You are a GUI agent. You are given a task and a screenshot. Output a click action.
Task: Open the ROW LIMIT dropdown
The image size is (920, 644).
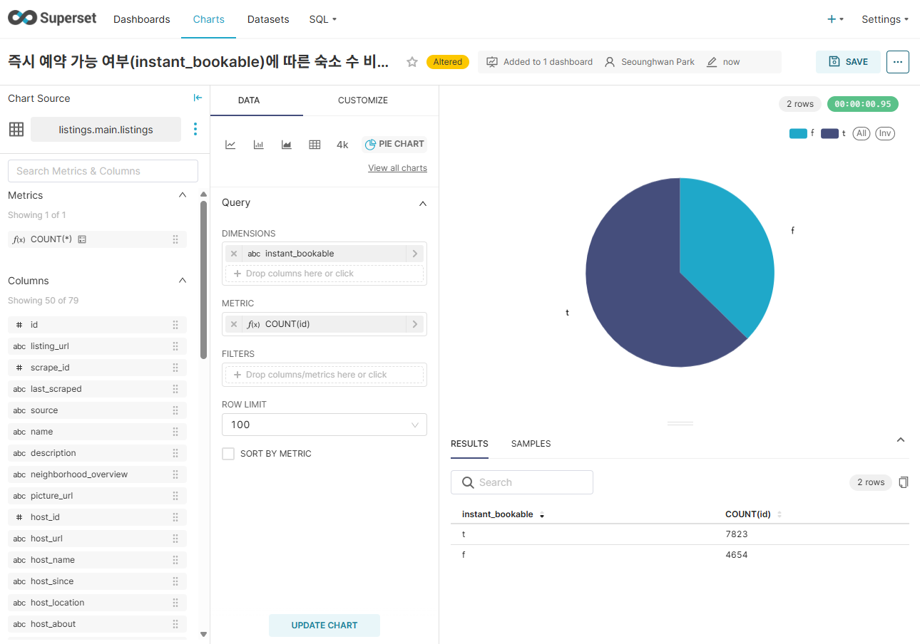(324, 425)
